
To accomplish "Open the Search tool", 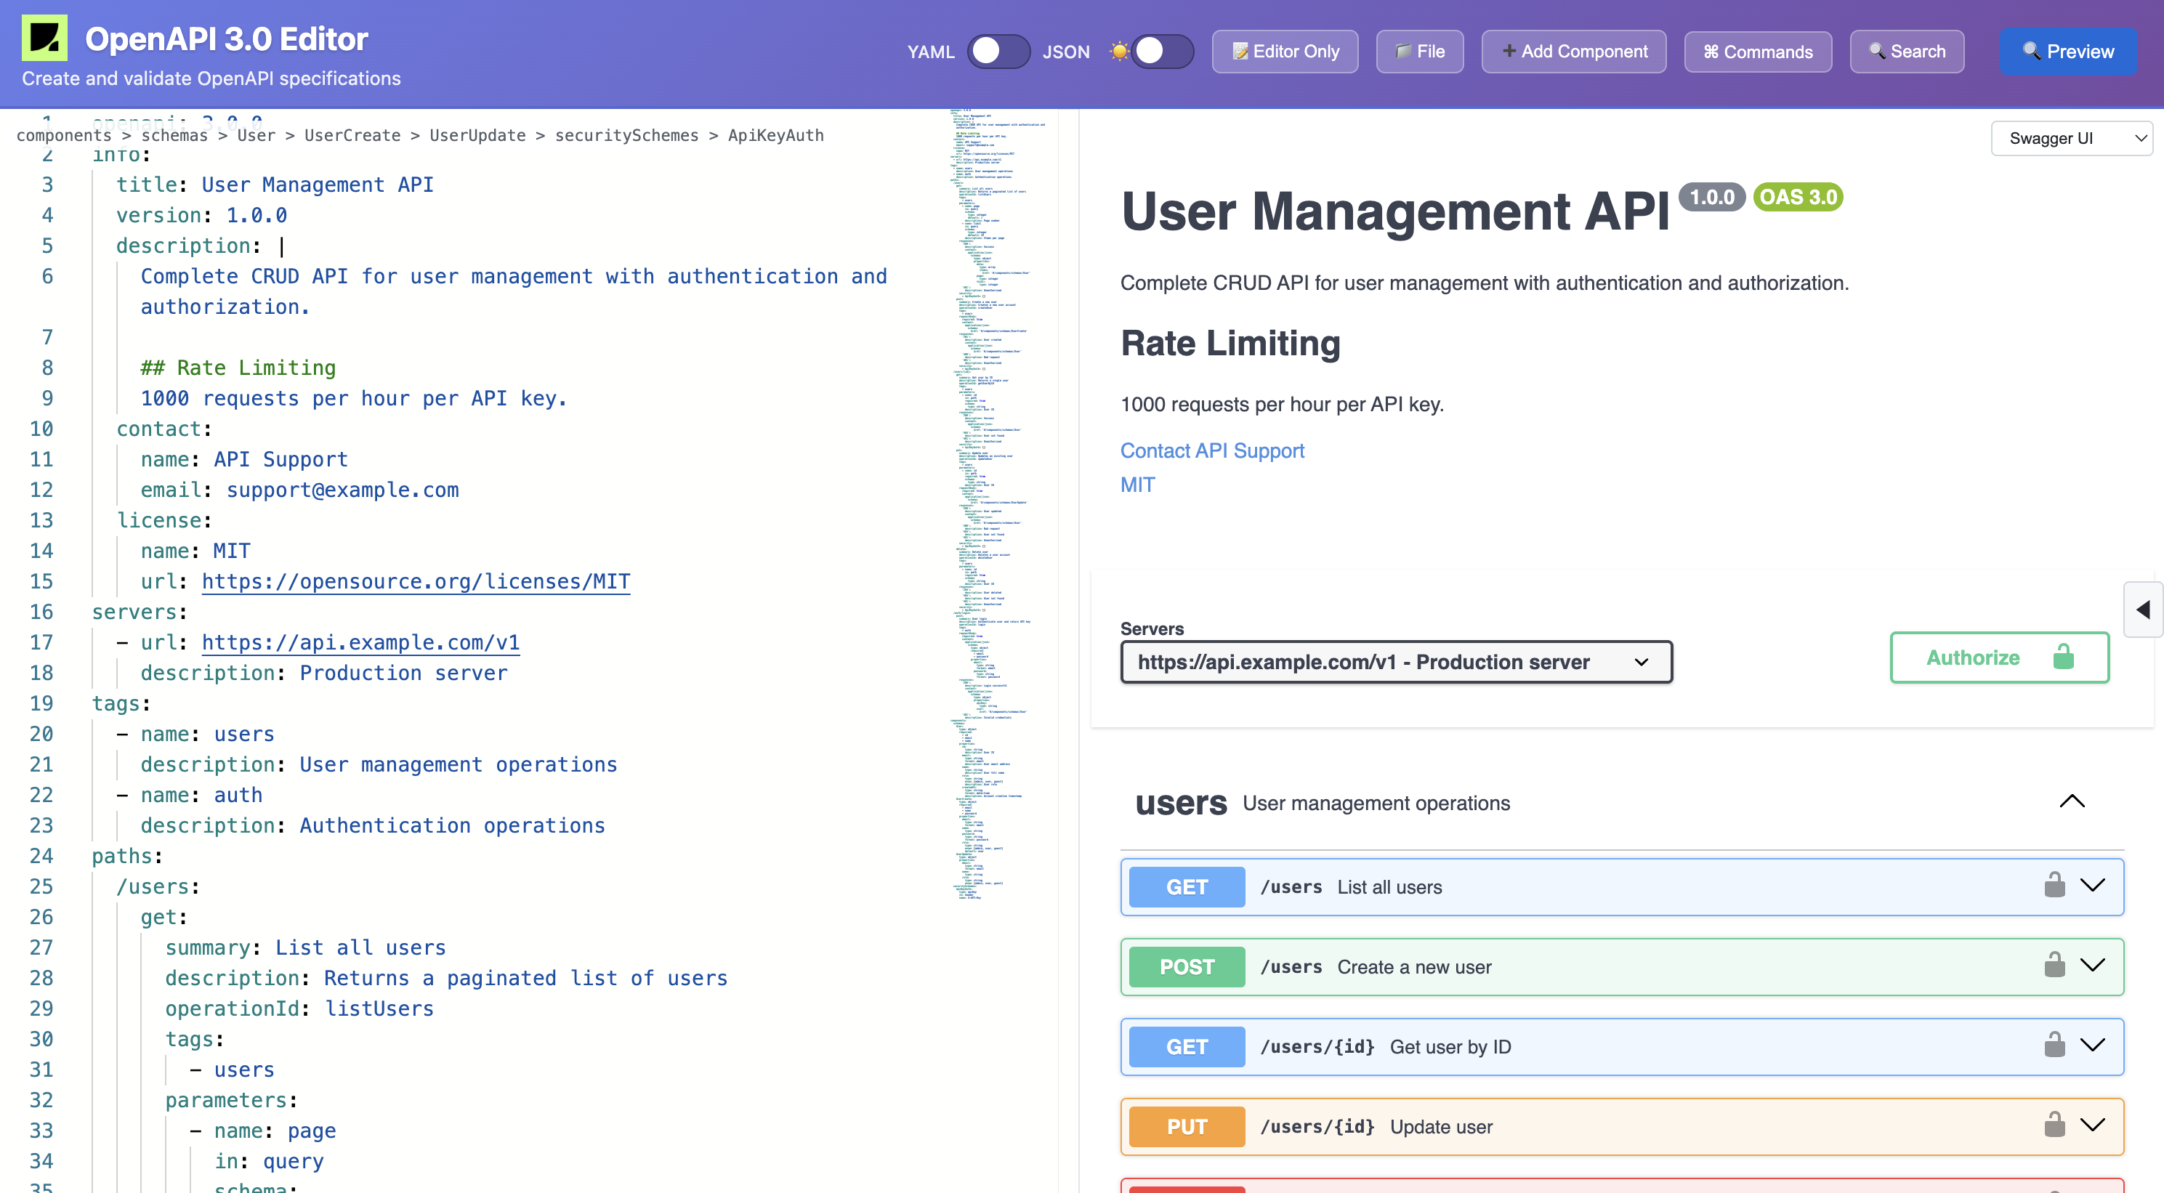I will (x=1907, y=52).
